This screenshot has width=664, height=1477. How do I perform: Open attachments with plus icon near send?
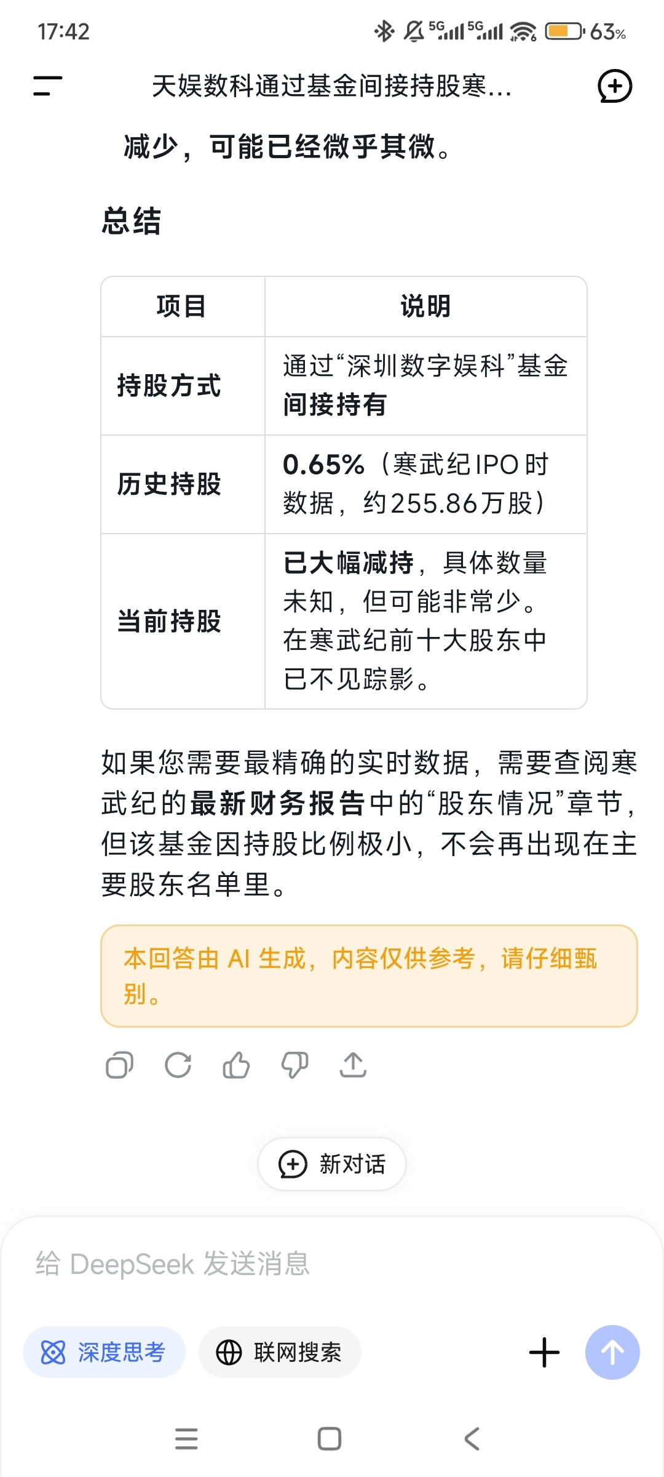pos(544,1352)
